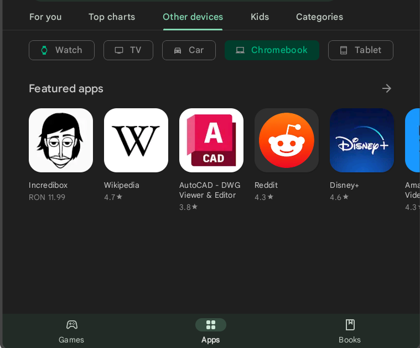Open the Kids tab
This screenshot has height=348, width=420.
click(x=260, y=17)
